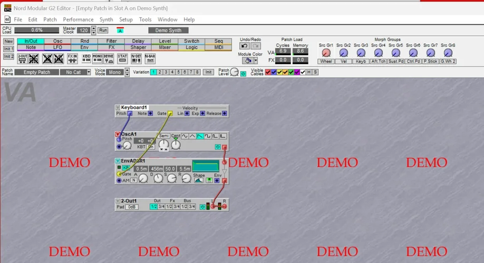This screenshot has width=484, height=263.
Task: Click Keyboard1 Release output connector
Action: [225, 113]
